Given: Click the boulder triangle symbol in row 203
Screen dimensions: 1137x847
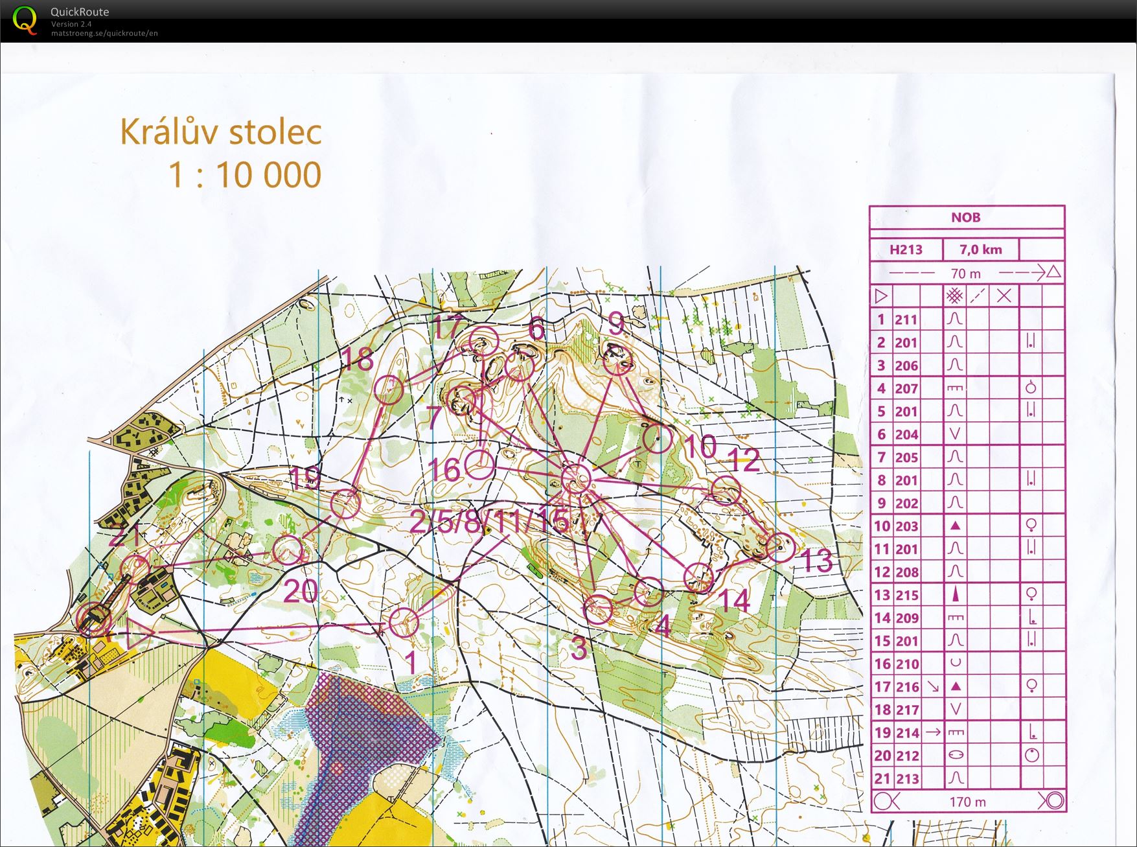Looking at the screenshot, I should [x=955, y=526].
